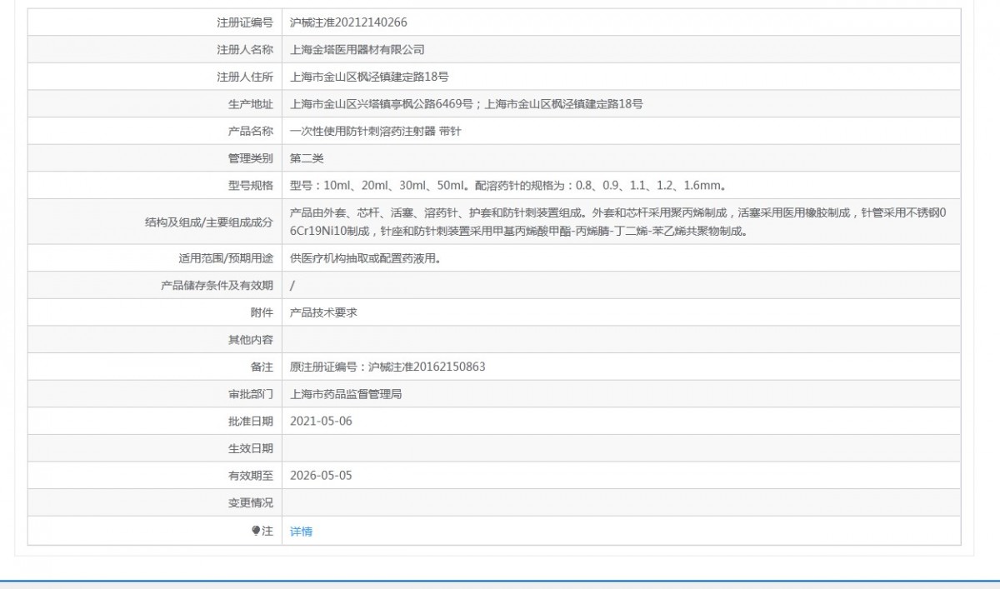Click the 有效期至 label cell

pos(155,475)
